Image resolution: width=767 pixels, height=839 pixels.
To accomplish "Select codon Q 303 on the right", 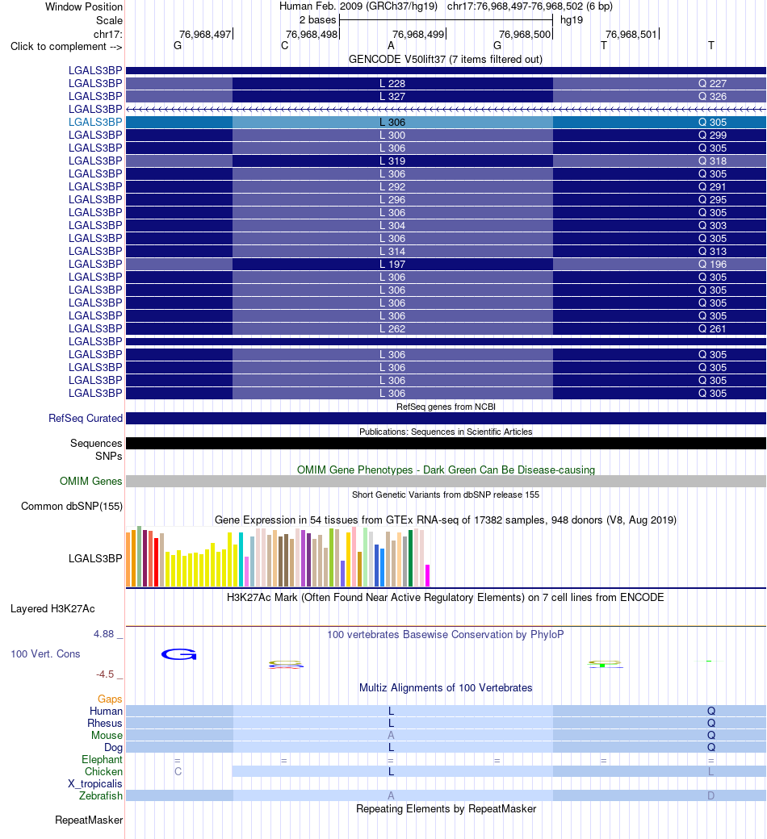I will pyautogui.click(x=712, y=225).
